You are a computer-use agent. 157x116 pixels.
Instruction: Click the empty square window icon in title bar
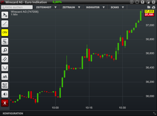(x=137, y=2)
